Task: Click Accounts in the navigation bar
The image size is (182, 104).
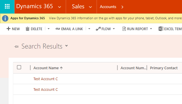Action: point(108,7)
